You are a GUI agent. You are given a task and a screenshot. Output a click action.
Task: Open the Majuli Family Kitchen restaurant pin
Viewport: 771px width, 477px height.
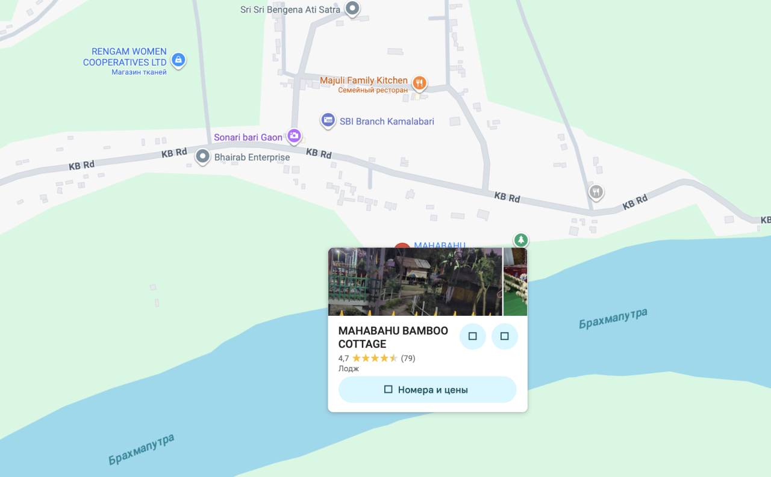coord(420,83)
